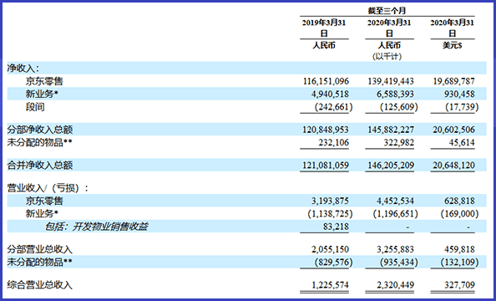Click the 新业务 net revenue 4,940,518
The width and height of the screenshot is (496, 301).
(x=330, y=94)
